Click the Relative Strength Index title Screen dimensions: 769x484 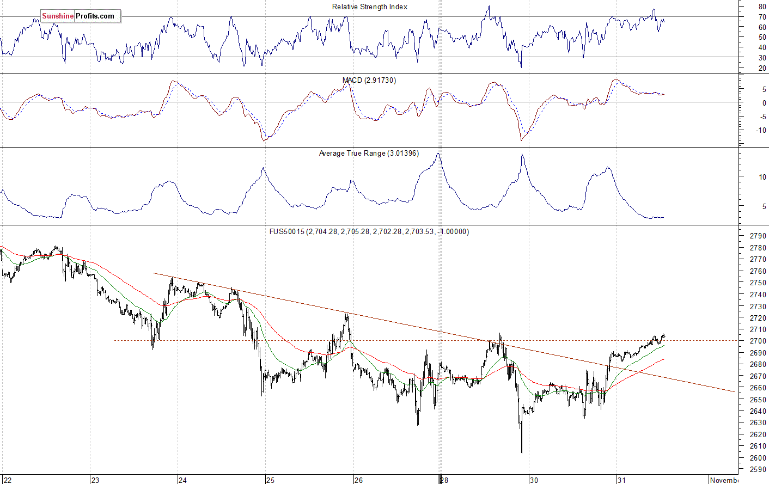(370, 7)
